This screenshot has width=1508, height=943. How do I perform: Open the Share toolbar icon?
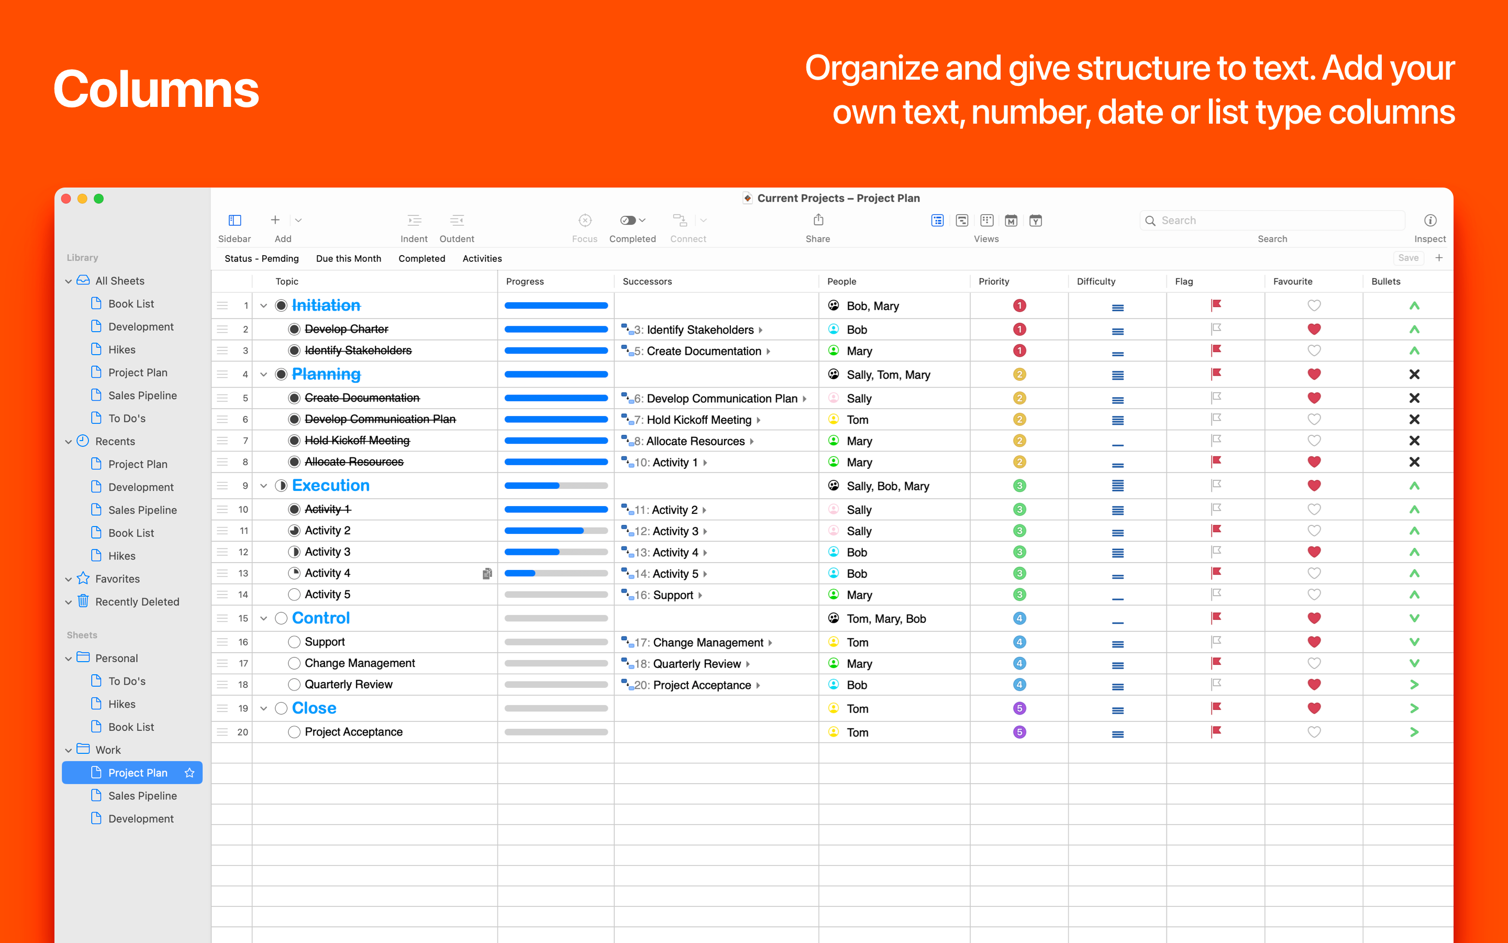tap(818, 220)
